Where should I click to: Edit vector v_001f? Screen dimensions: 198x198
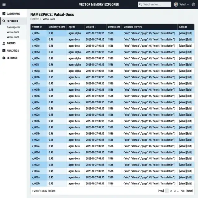[x=189, y=65]
